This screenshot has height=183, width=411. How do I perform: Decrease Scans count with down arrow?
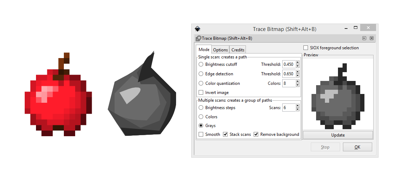pyautogui.click(x=297, y=109)
